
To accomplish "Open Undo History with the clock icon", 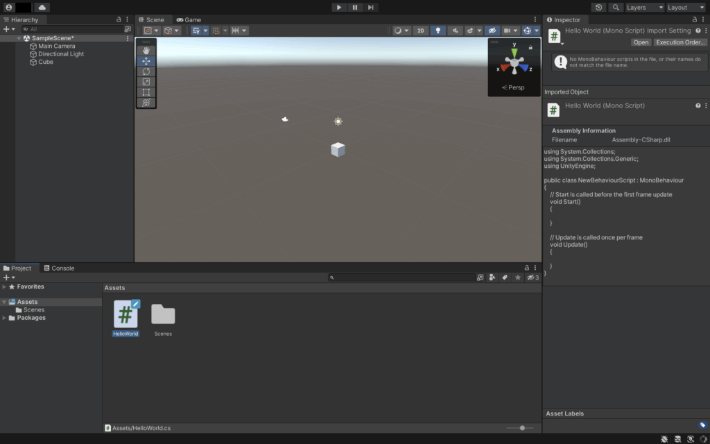I will coord(599,7).
